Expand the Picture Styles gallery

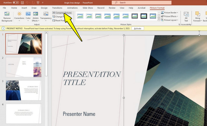[159, 20]
